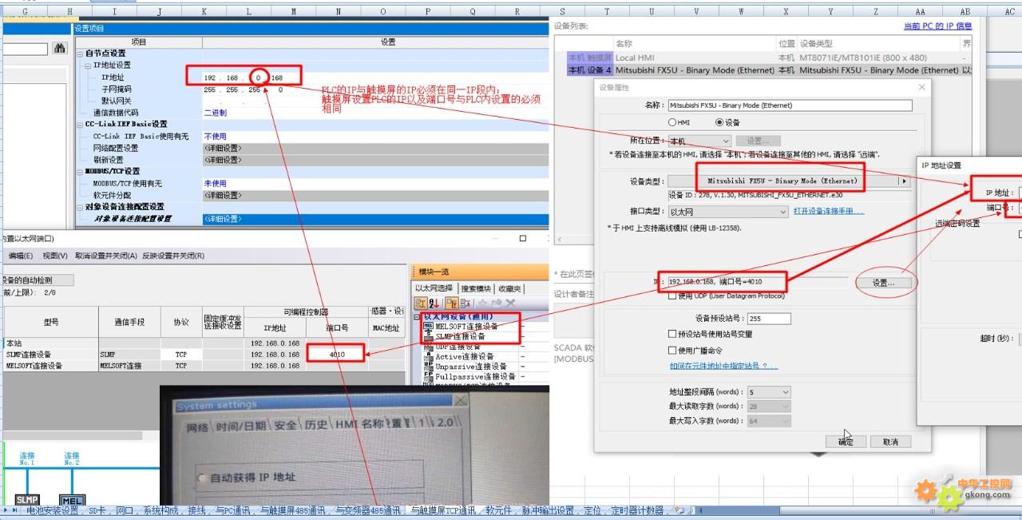This screenshot has width=1022, height=520.
Task: Open the 接口类型 dropdown showing 以太网
Action: click(728, 212)
